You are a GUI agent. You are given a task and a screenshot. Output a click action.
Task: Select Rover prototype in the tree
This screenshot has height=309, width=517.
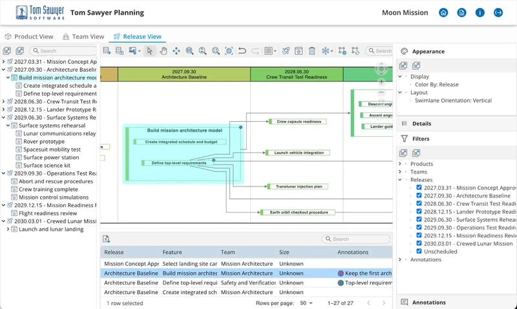[44, 141]
